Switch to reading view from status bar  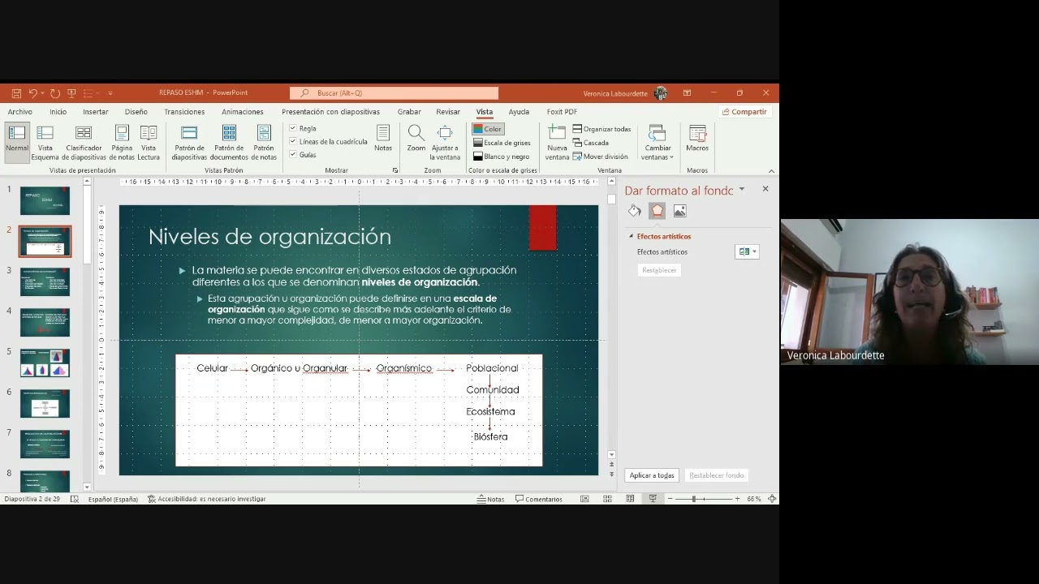(630, 499)
